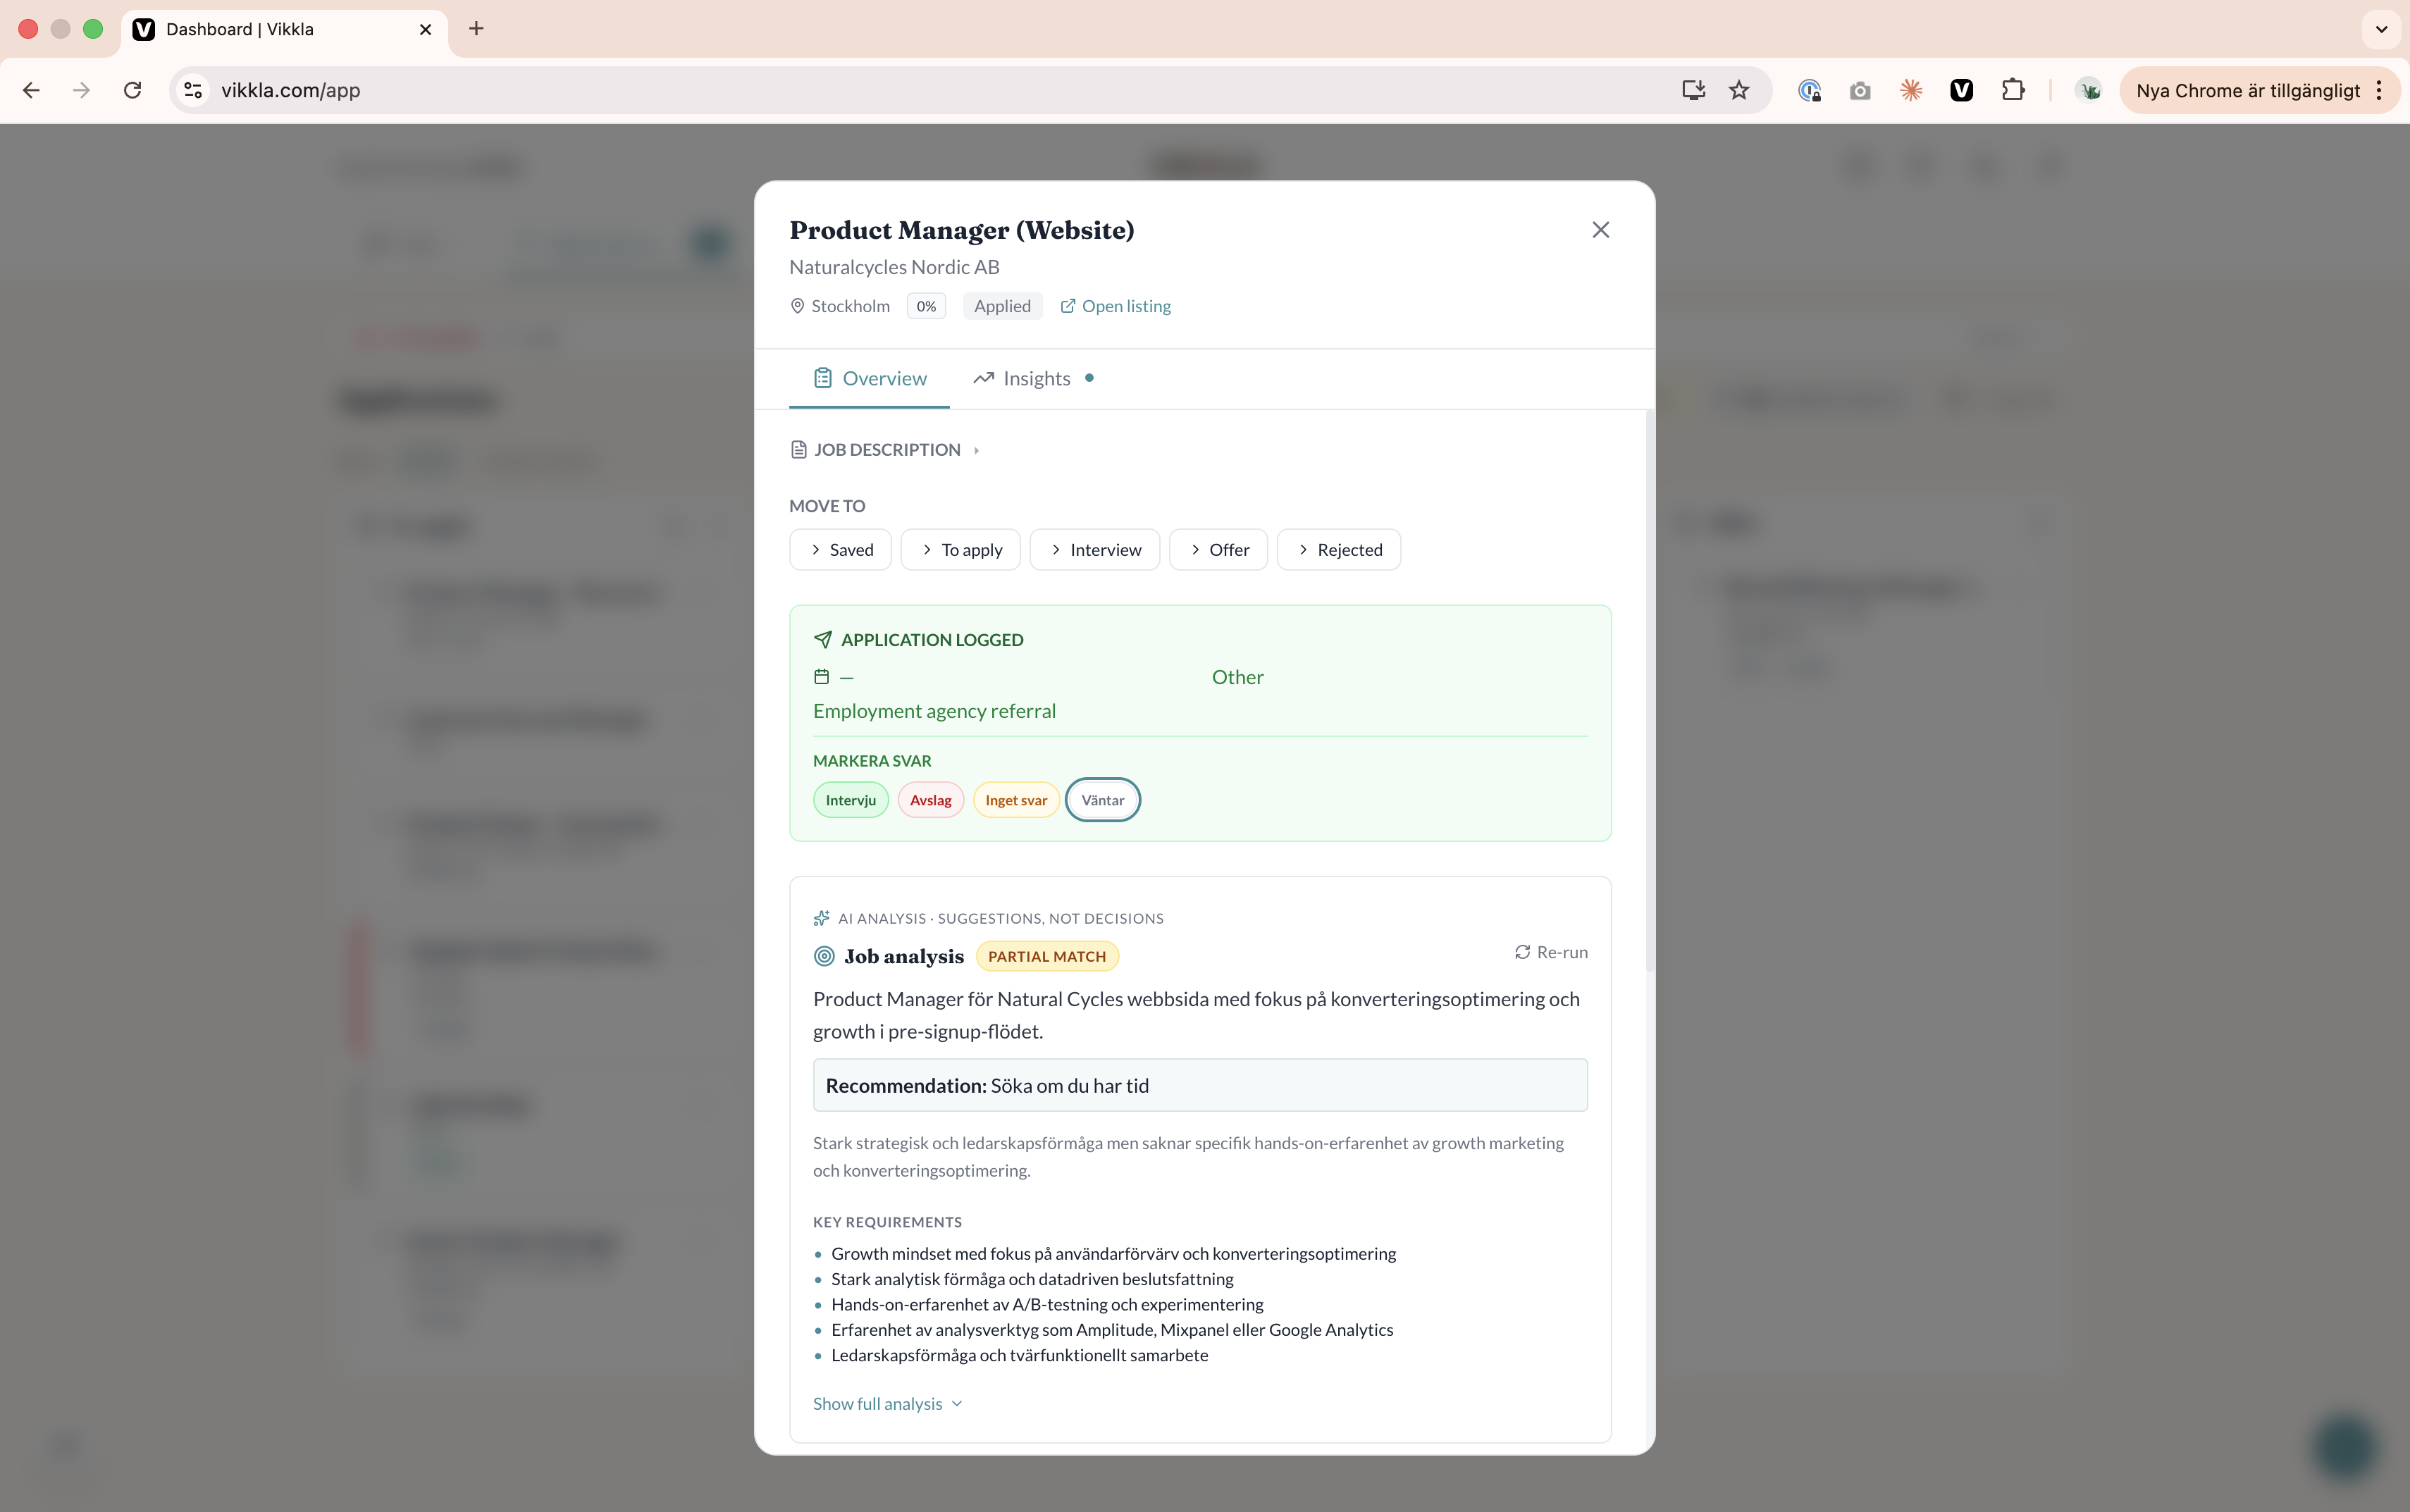The image size is (2410, 1512).
Task: Mark response as Väntar
Action: point(1103,800)
